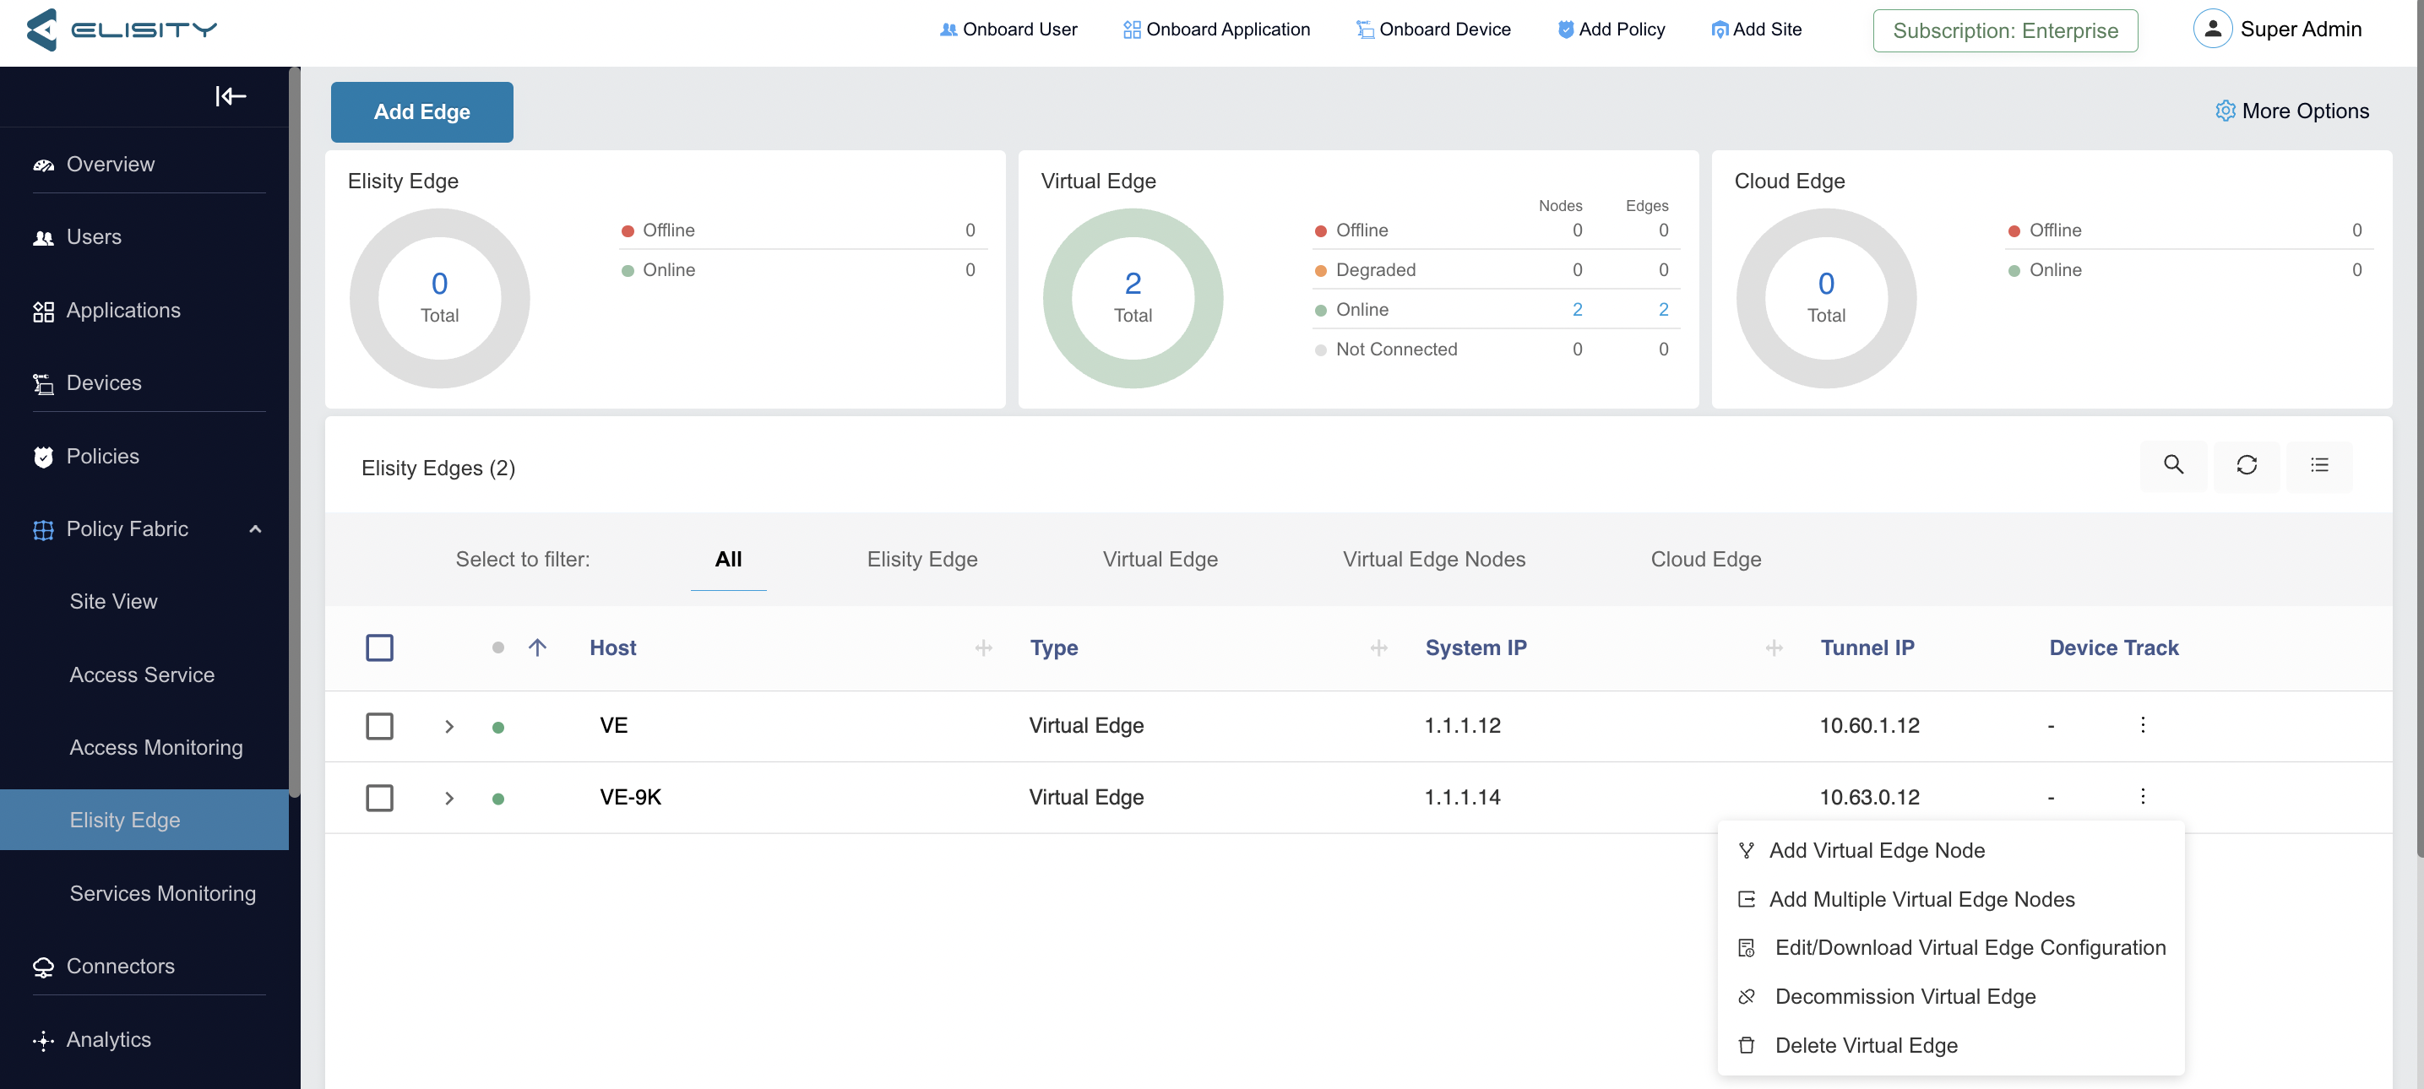Choose Add Multiple Virtual Edge Nodes
The height and width of the screenshot is (1089, 2424).
1951,899
